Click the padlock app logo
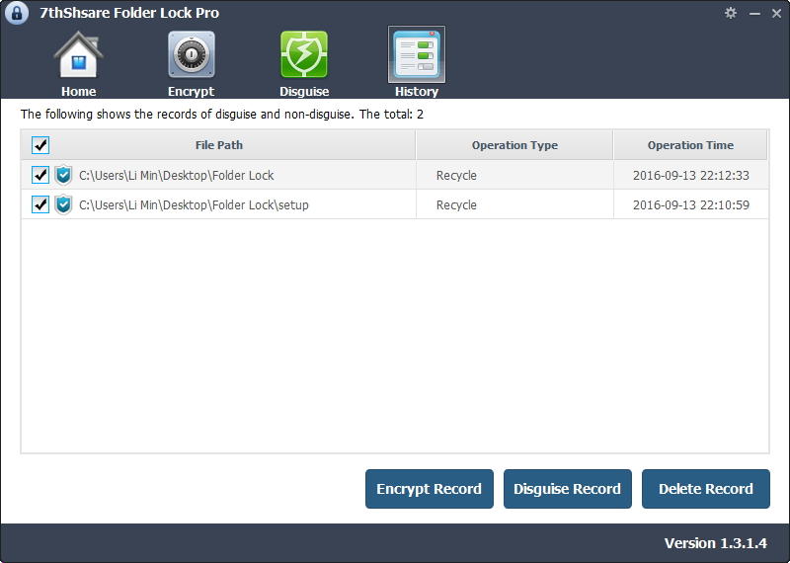Screen dimensions: 790x563 pos(17,13)
